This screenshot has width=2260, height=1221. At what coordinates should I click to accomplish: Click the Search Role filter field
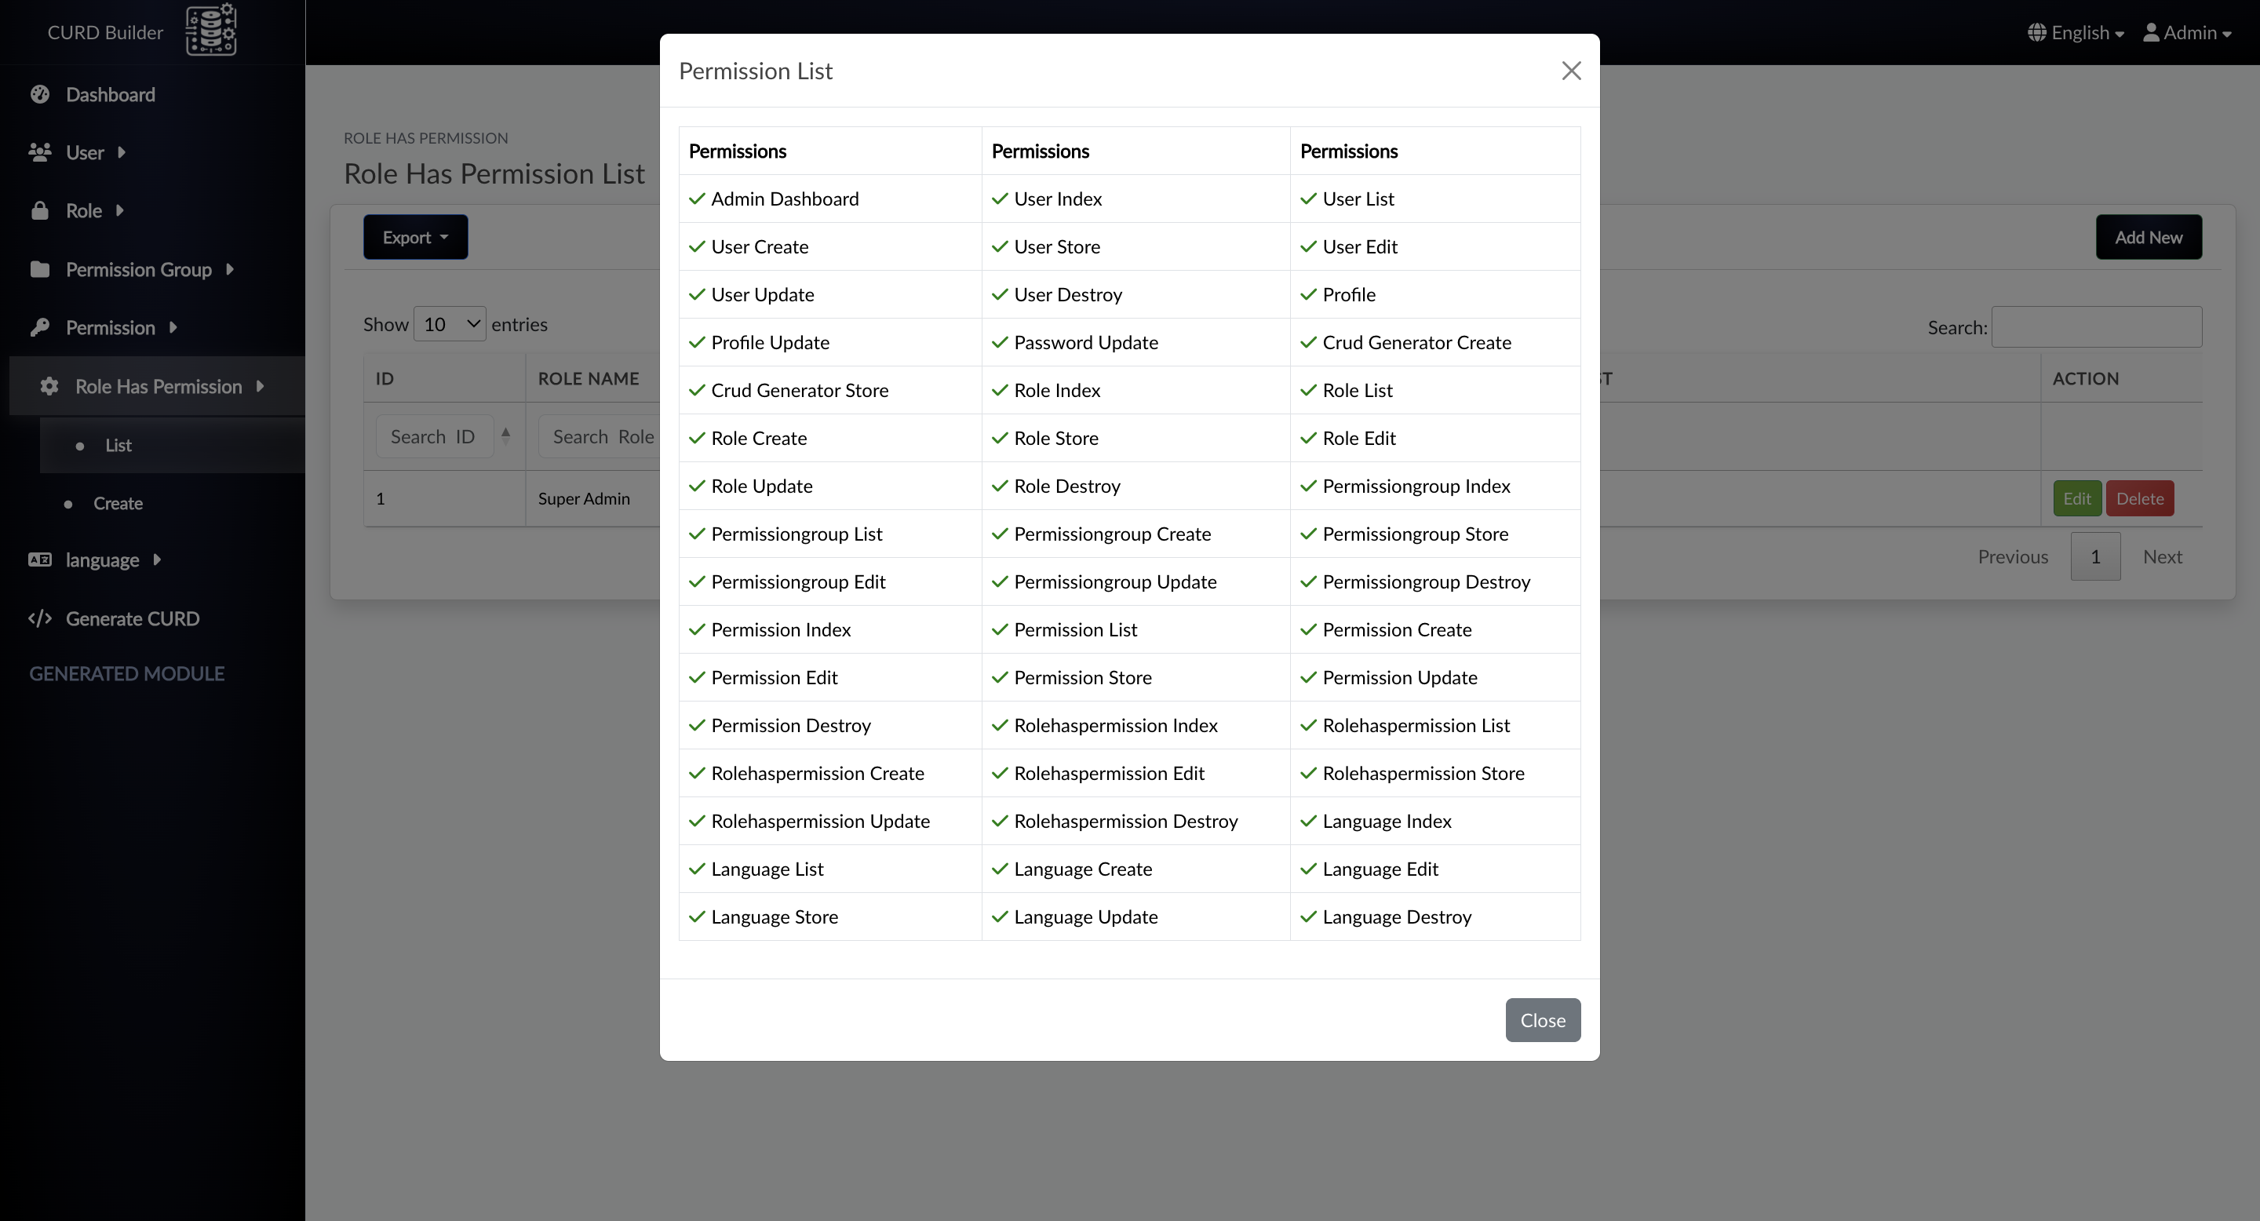[600, 436]
